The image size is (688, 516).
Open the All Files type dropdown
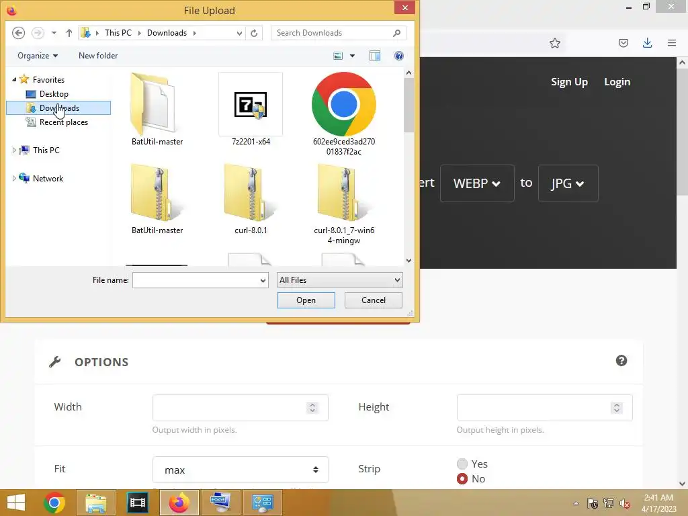tap(339, 280)
